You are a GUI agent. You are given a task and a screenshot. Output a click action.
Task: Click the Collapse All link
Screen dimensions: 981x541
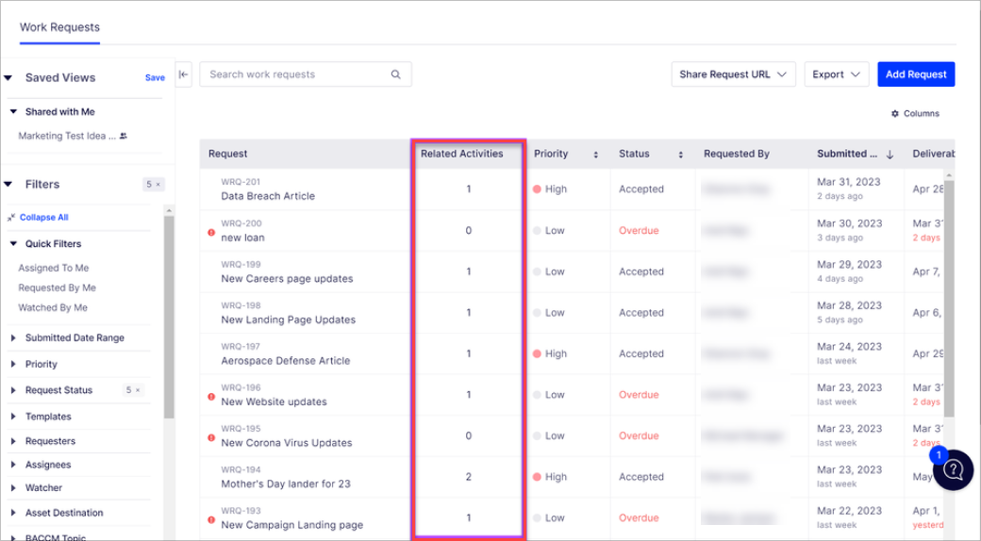click(43, 218)
